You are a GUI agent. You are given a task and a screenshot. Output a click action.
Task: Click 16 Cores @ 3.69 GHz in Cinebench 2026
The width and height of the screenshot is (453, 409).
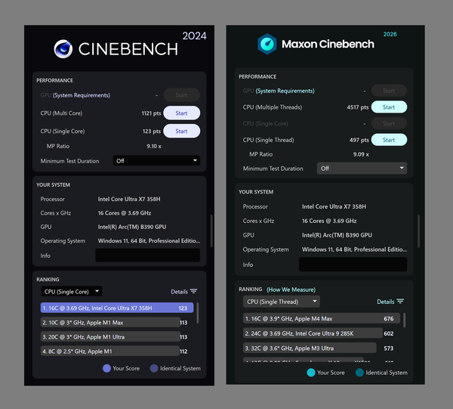329,221
